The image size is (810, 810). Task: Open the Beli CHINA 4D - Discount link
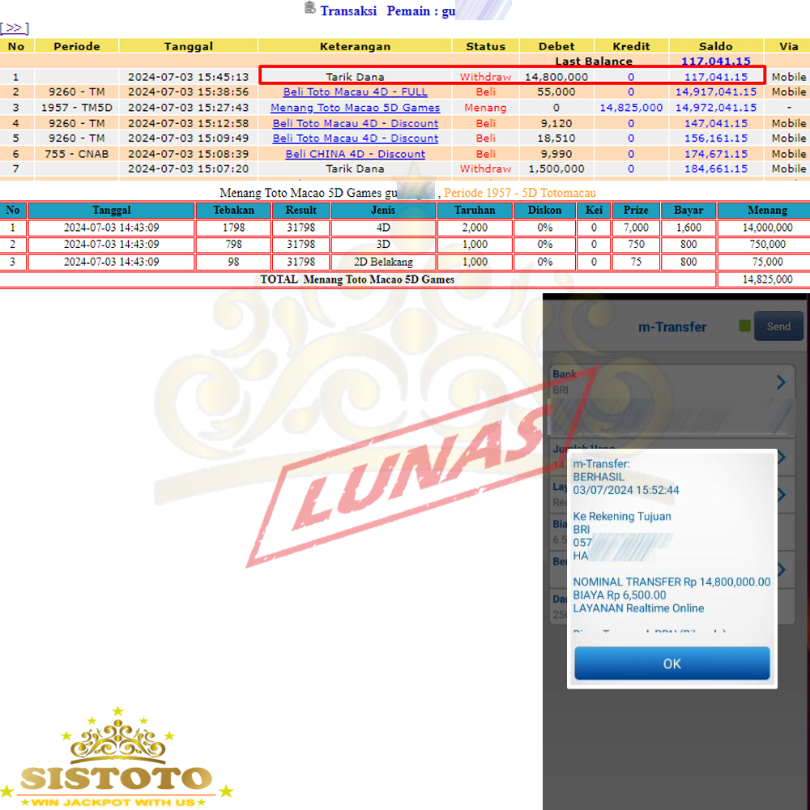(355, 154)
